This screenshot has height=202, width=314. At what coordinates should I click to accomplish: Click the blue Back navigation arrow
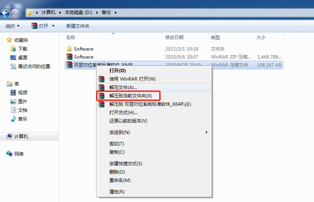coord(5,13)
